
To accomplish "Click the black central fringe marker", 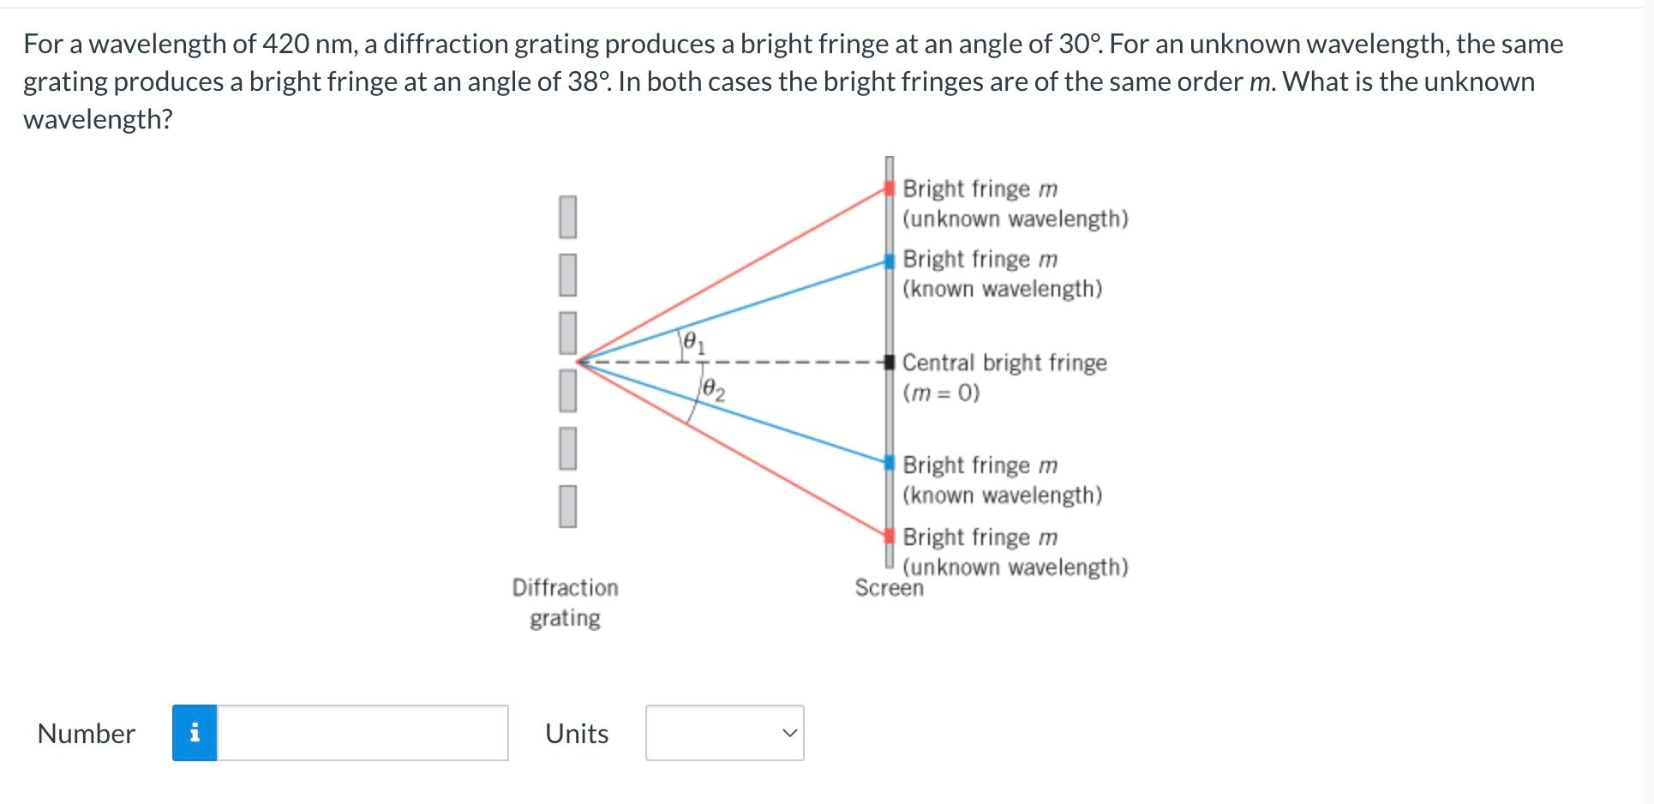I will coord(890,362).
